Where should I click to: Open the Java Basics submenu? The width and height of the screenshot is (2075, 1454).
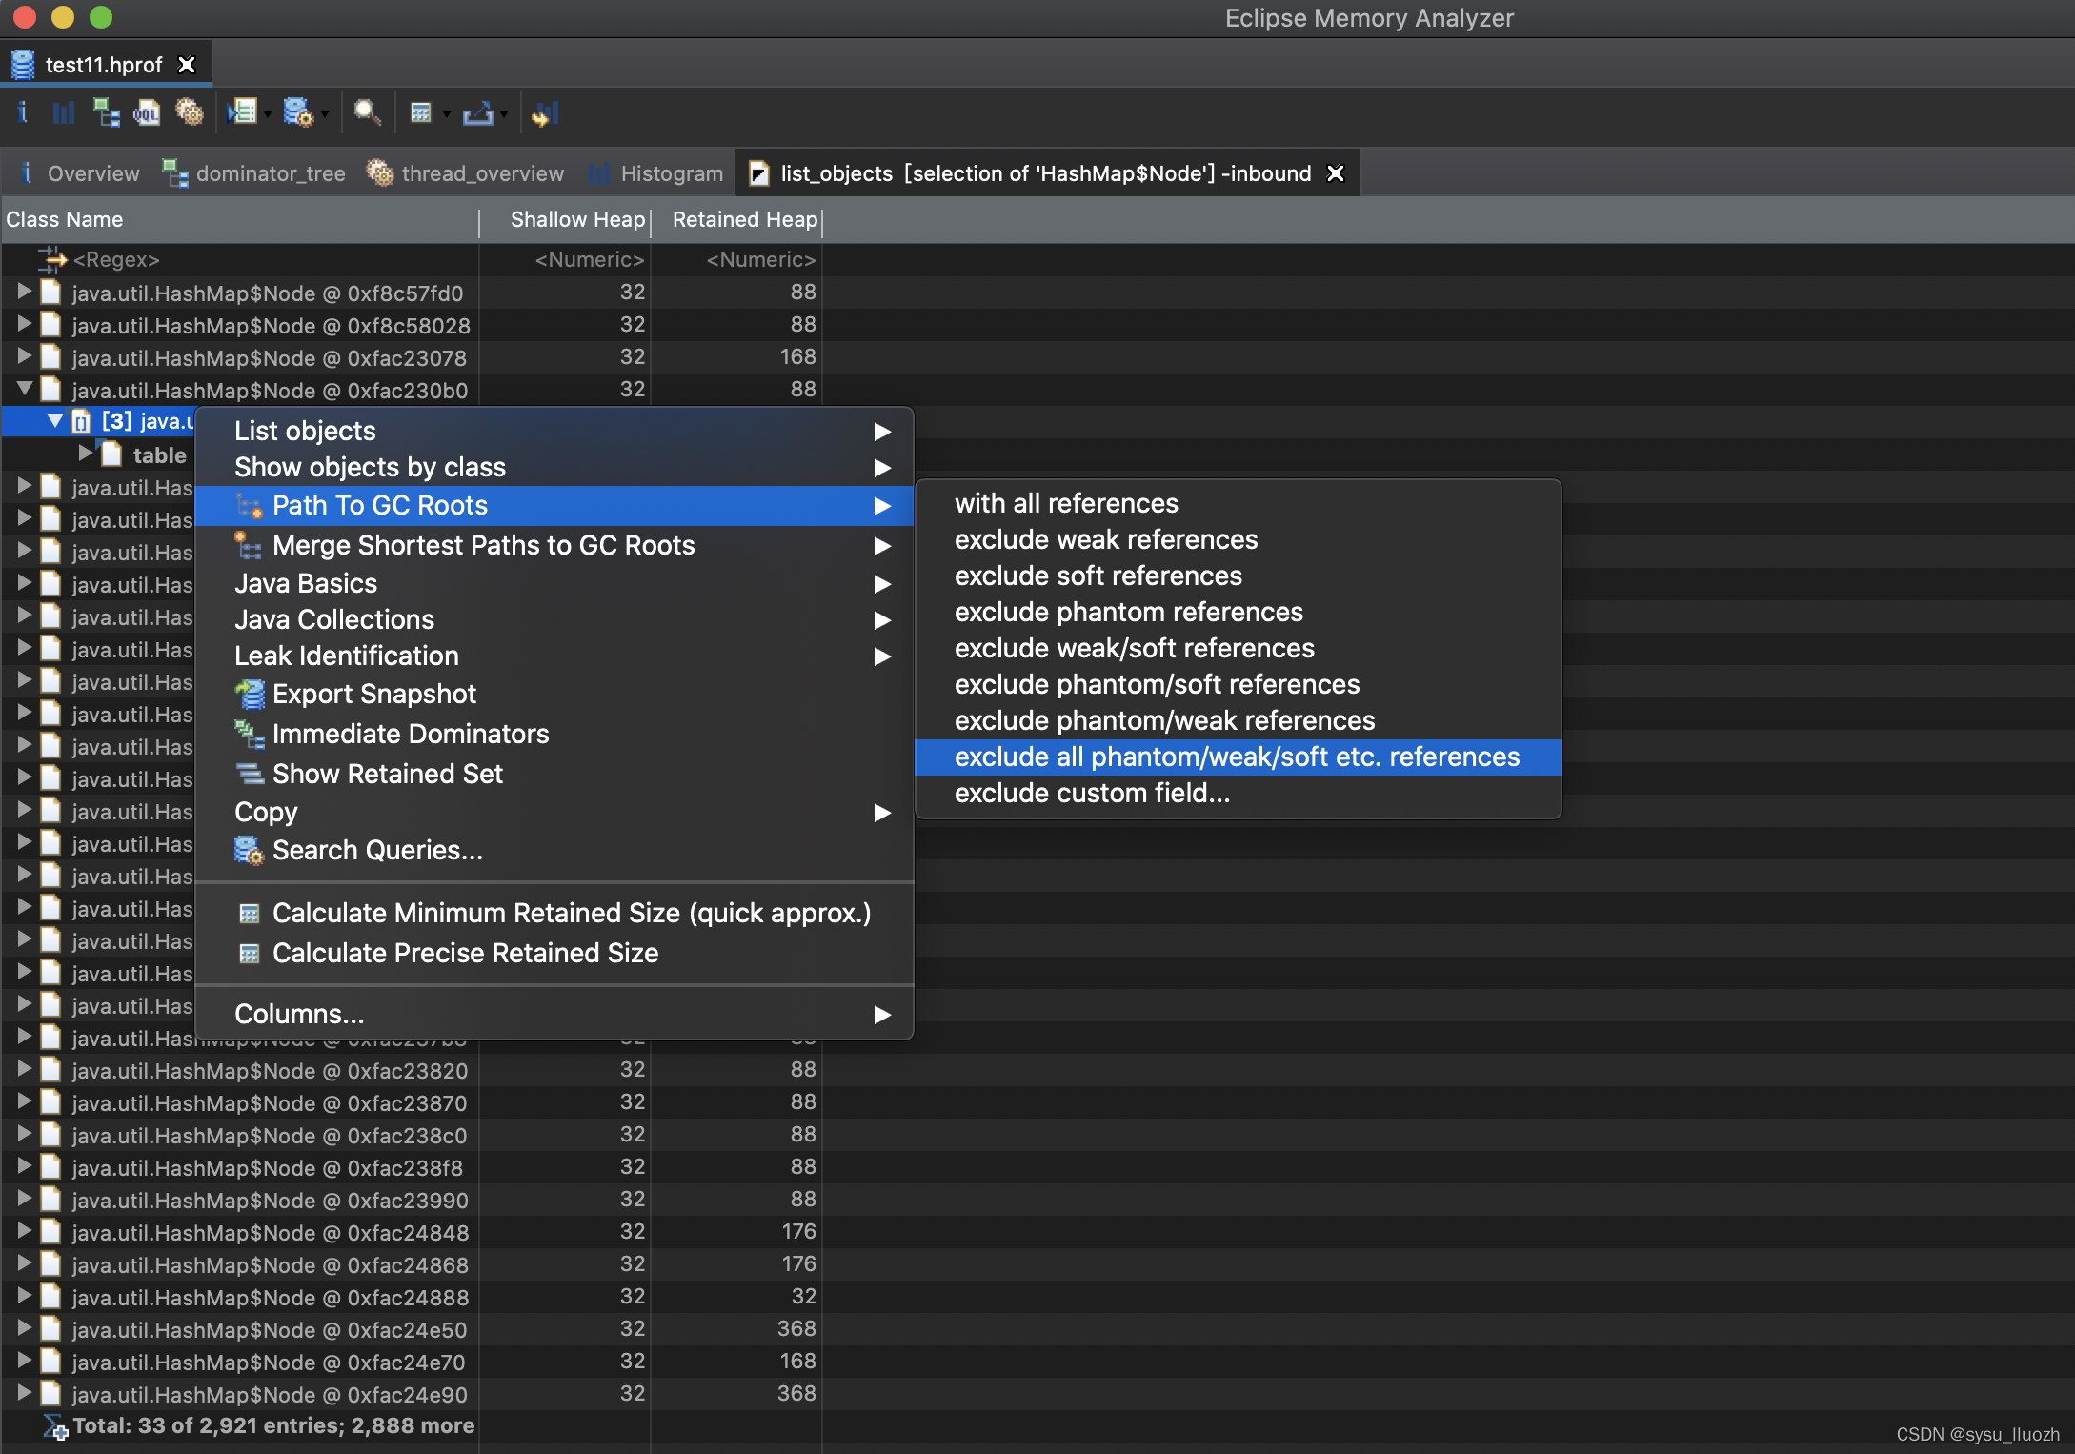[554, 584]
